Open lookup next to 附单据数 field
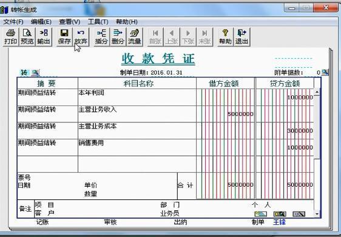This screenshot has width=341, height=237. coord(325,72)
